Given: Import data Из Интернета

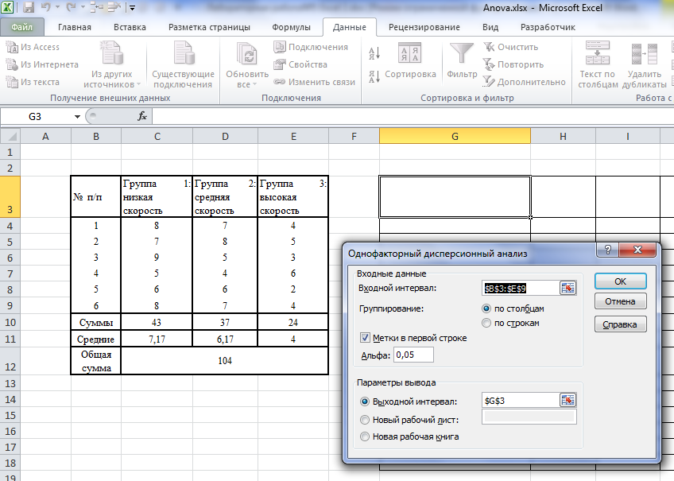Looking at the screenshot, I should tap(42, 64).
